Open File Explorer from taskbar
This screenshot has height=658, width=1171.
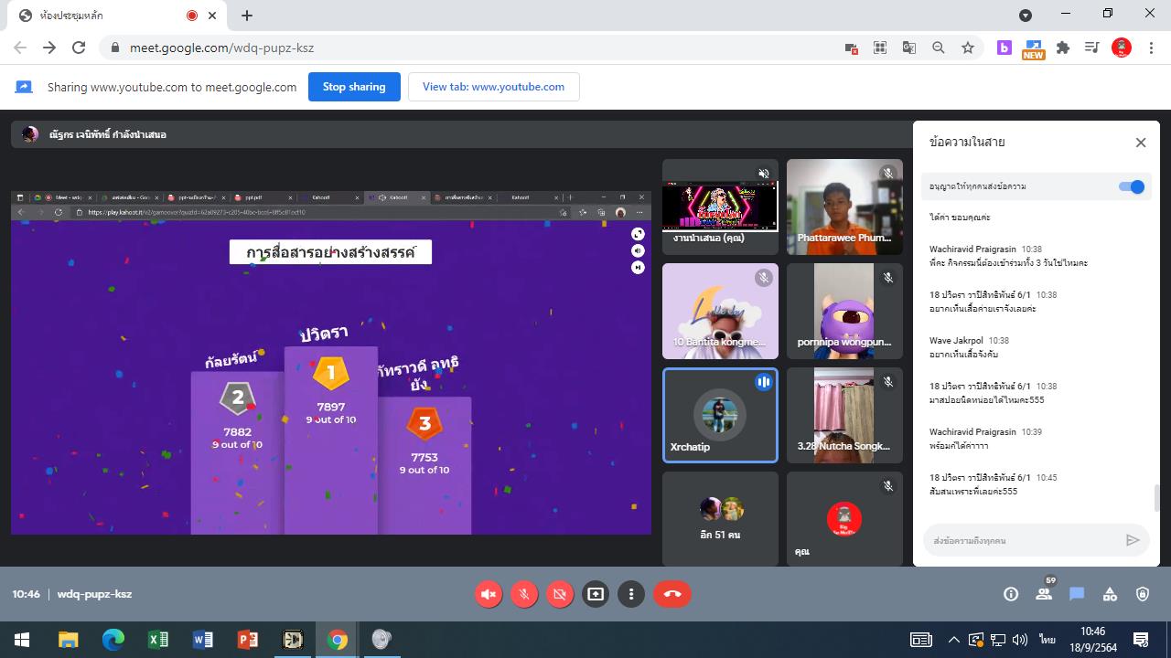[68, 640]
